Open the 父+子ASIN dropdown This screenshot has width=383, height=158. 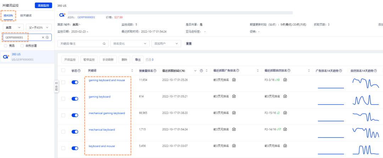coord(39,28)
